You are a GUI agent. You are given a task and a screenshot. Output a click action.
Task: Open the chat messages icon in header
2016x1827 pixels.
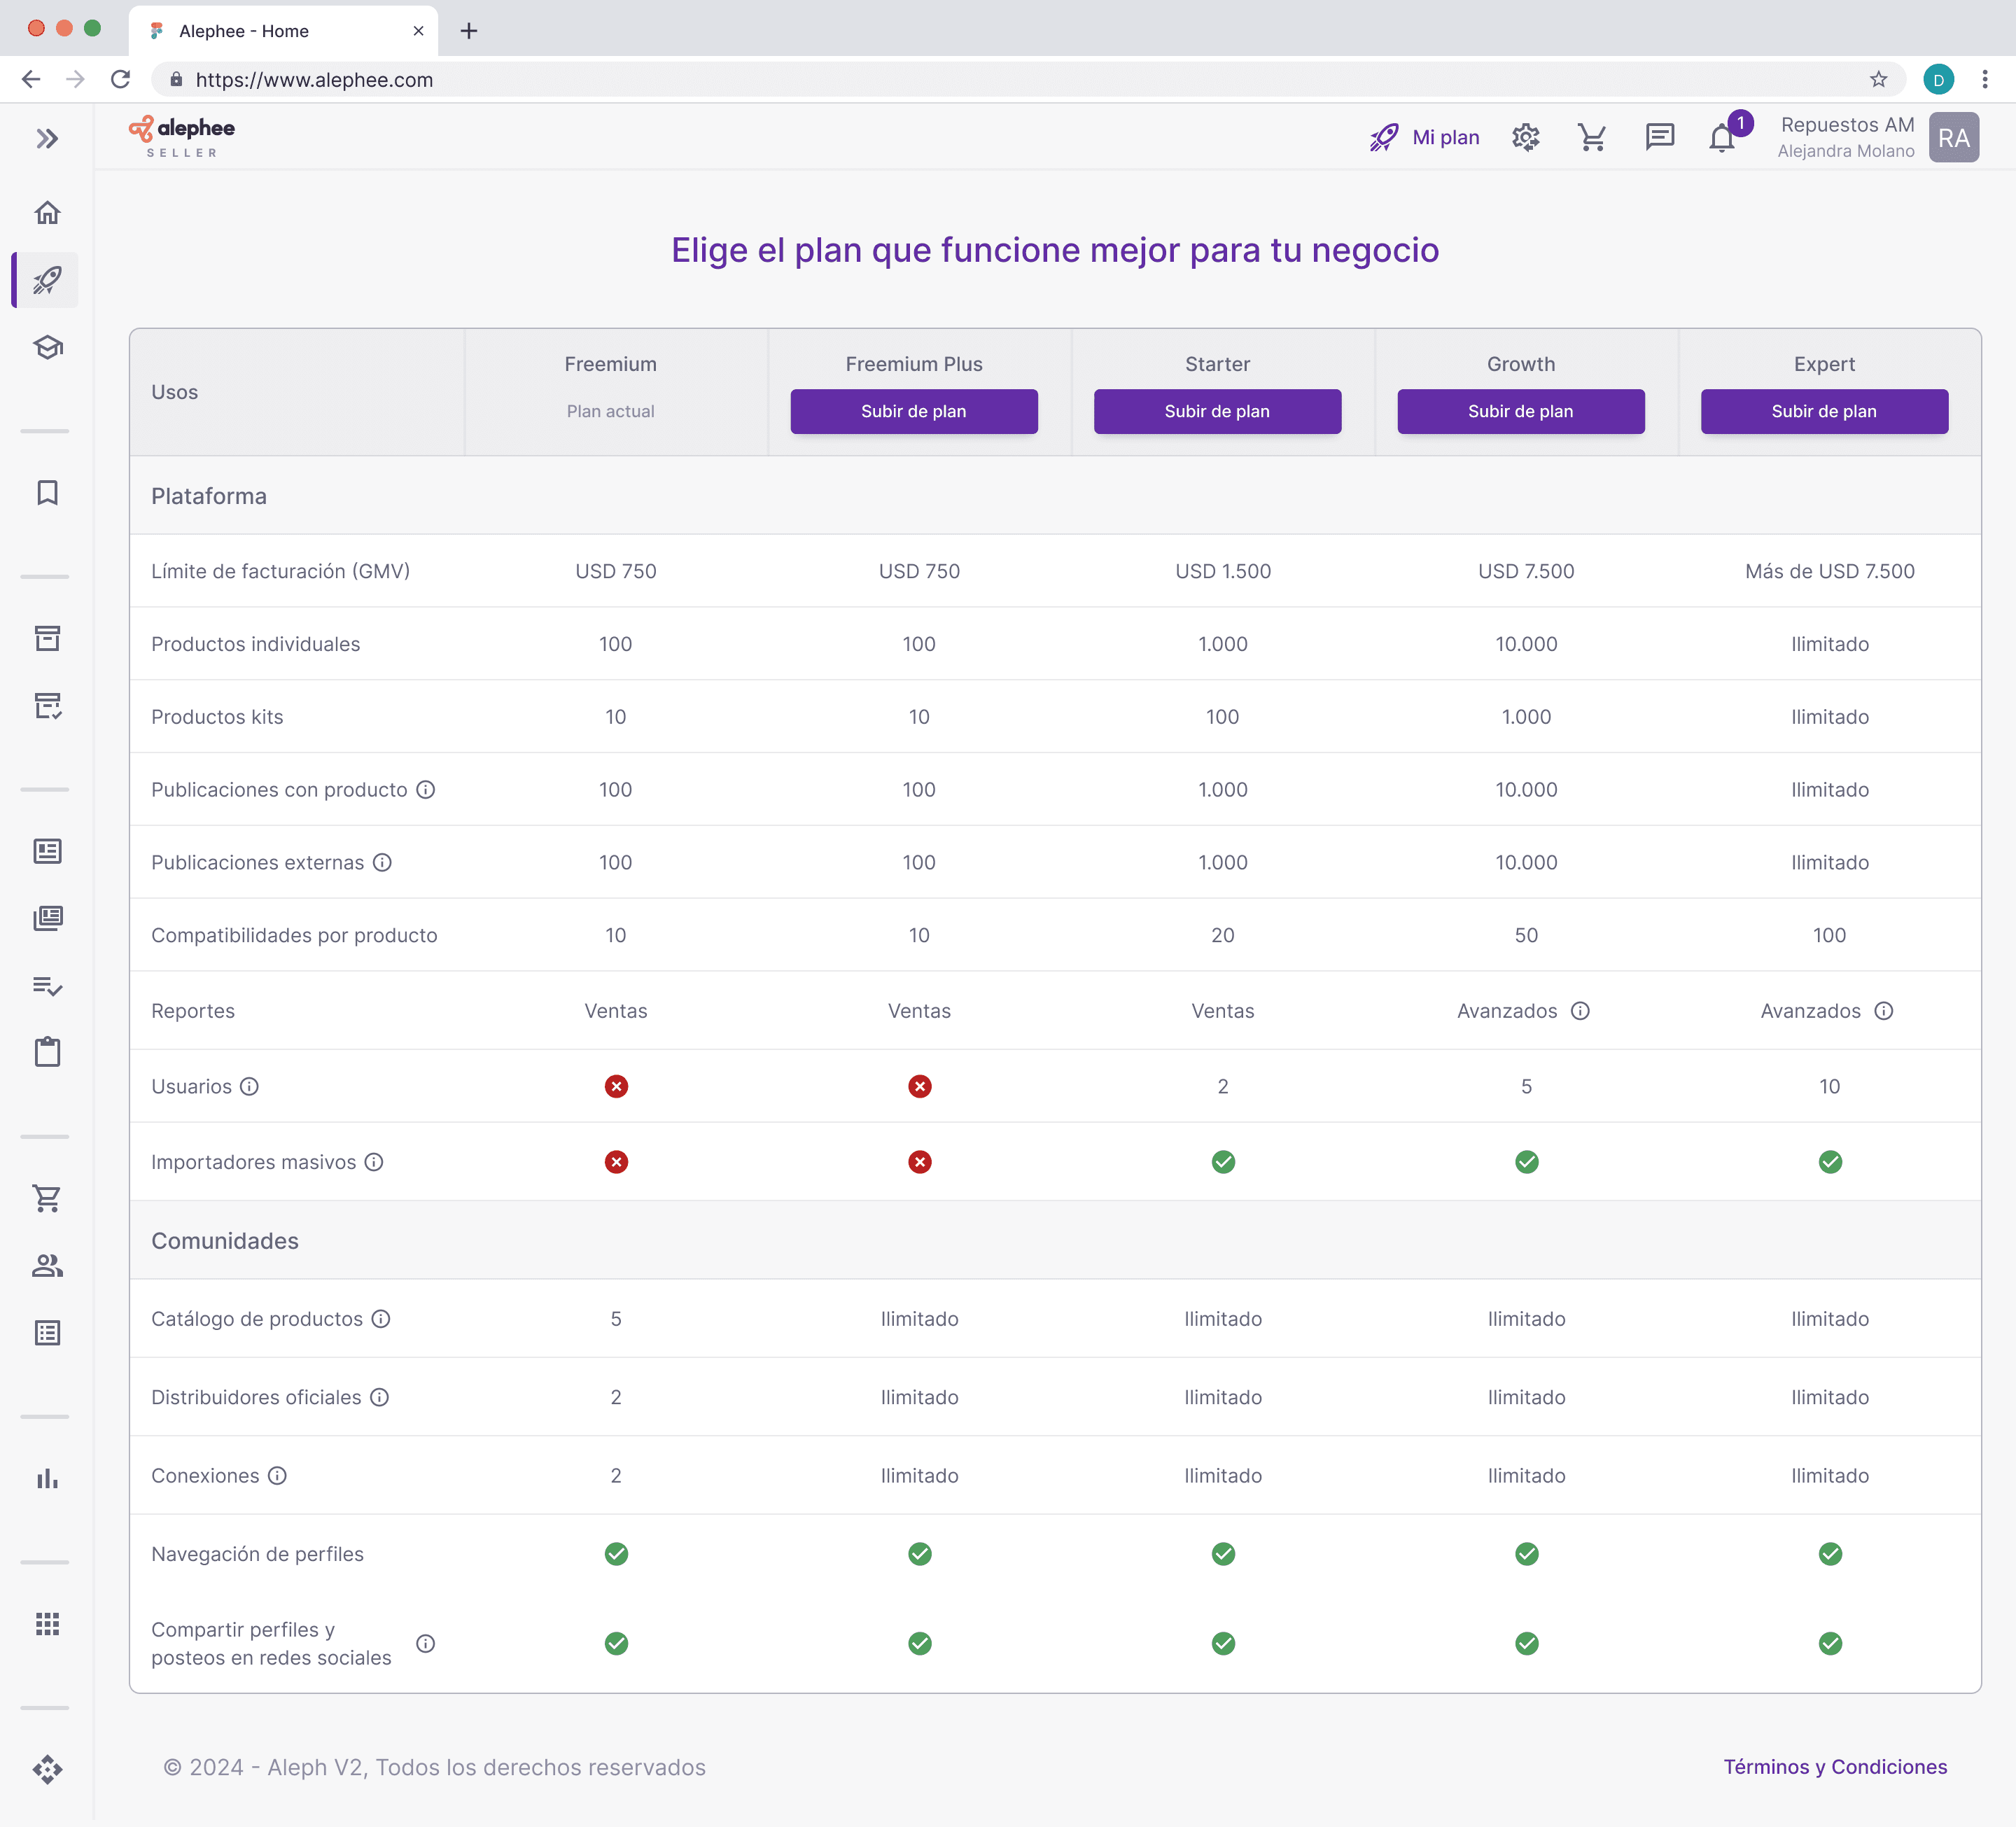[1659, 137]
